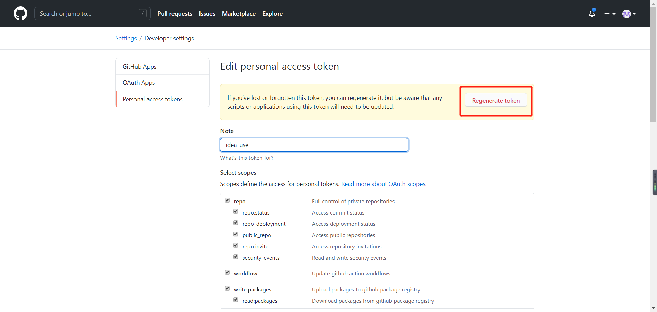Open Pull requests in top navigation
Viewport: 657px width, 312px height.
point(175,14)
